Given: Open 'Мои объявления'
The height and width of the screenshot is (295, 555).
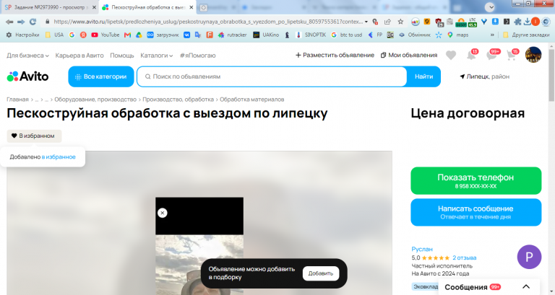Looking at the screenshot, I should pos(409,55).
